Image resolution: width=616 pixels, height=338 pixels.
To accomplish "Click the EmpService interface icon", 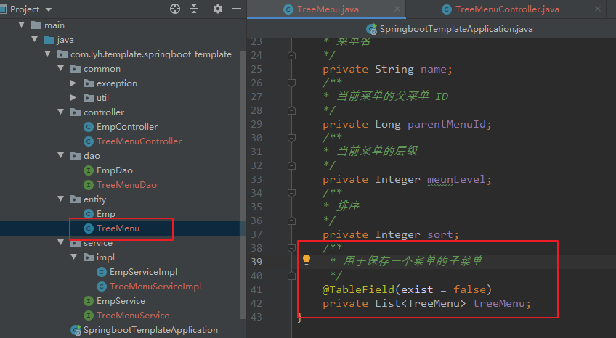I will click(x=89, y=301).
